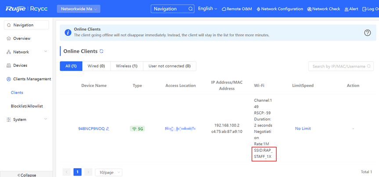Select the Wired (0) tab
The image size is (379, 177).
pos(96,66)
